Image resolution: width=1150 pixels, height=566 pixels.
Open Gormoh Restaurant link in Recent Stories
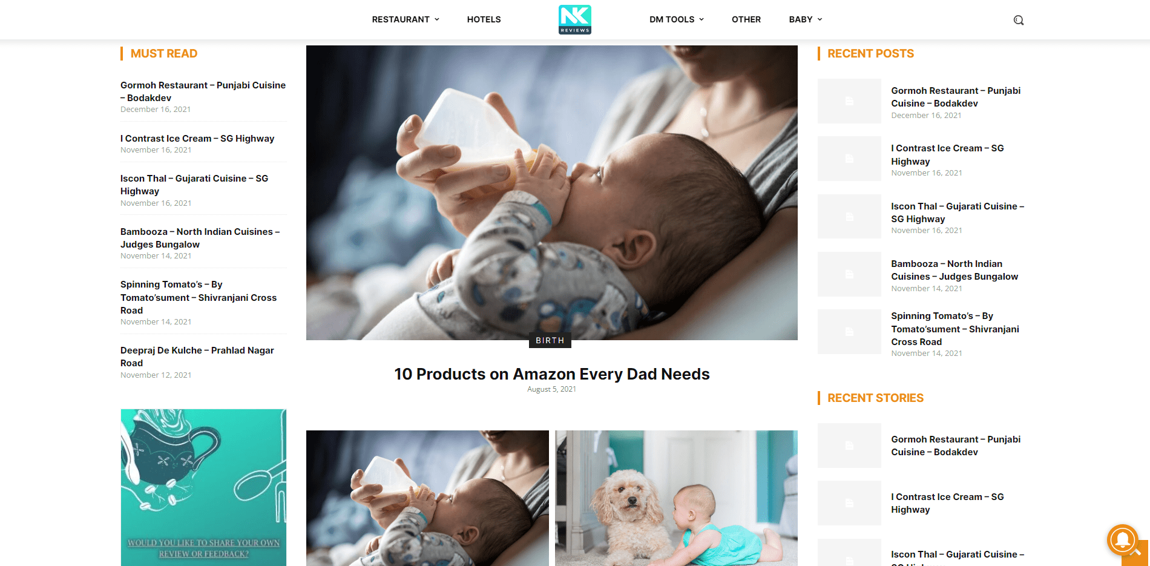(x=956, y=446)
